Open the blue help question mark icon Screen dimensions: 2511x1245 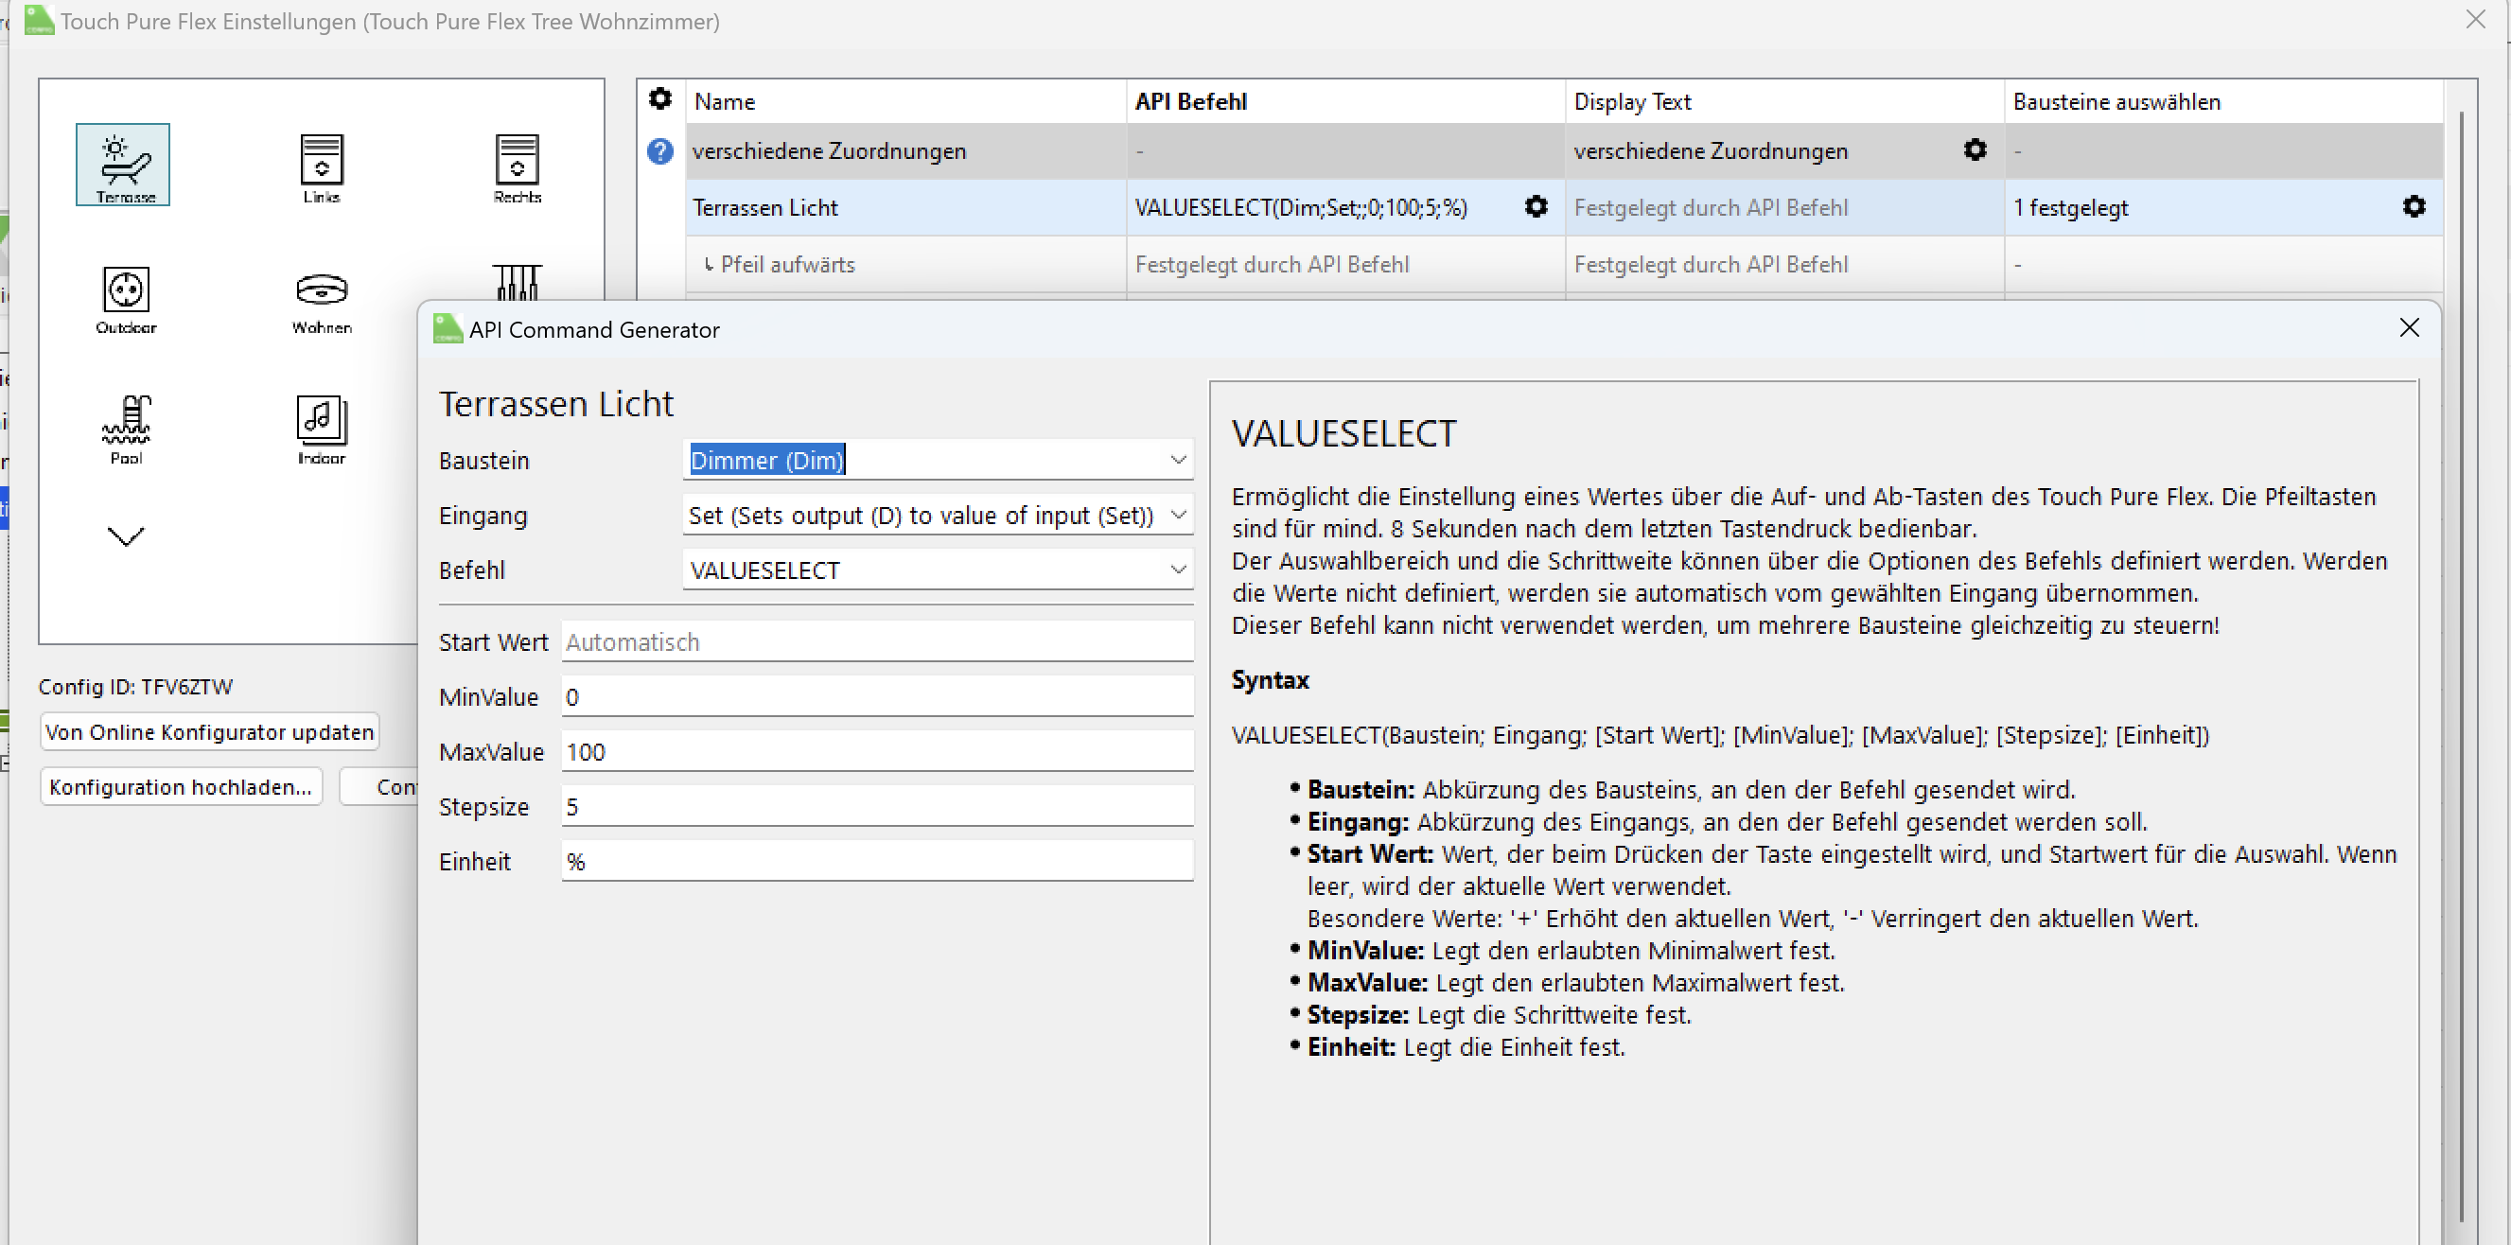pos(659,151)
